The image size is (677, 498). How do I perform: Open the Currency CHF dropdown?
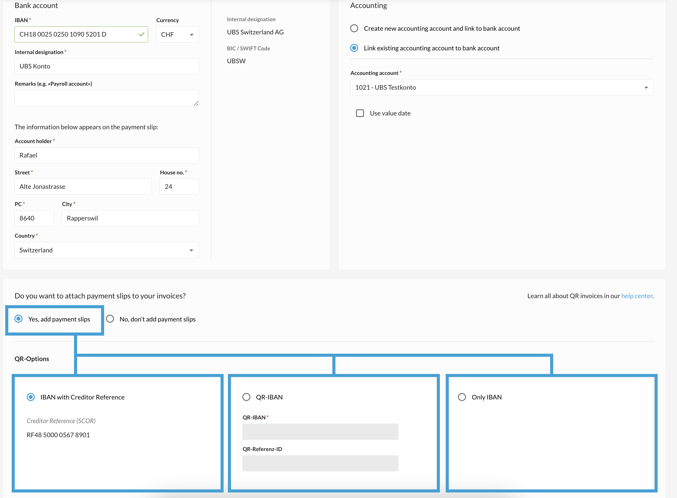click(177, 35)
